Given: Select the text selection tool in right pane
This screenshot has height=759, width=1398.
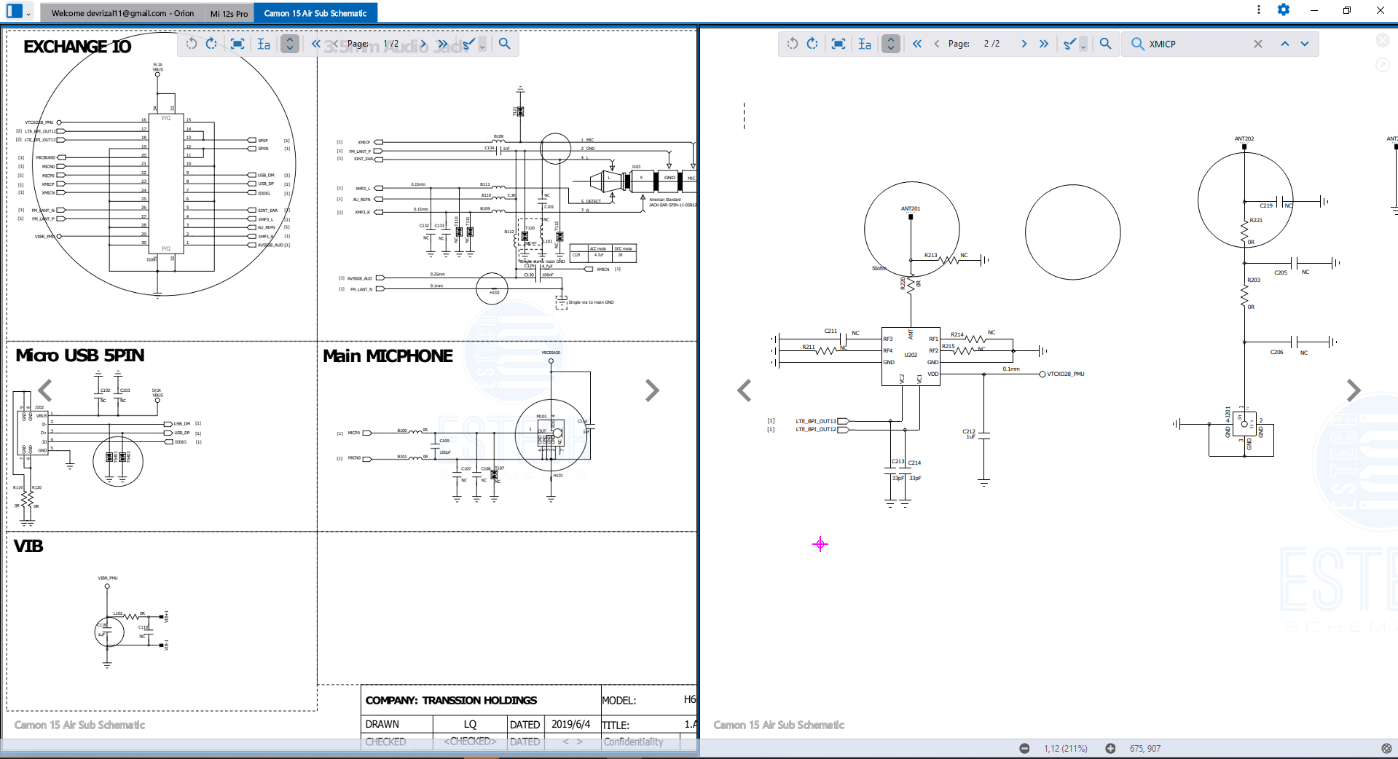Looking at the screenshot, I should point(865,44).
